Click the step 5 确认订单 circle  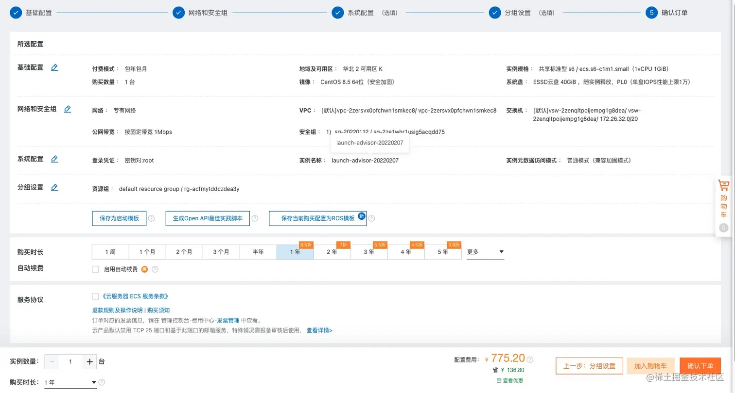(651, 13)
